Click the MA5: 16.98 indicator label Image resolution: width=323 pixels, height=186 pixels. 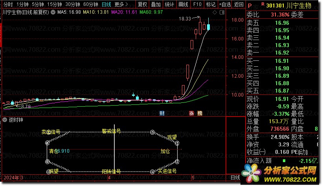[x=69, y=12]
